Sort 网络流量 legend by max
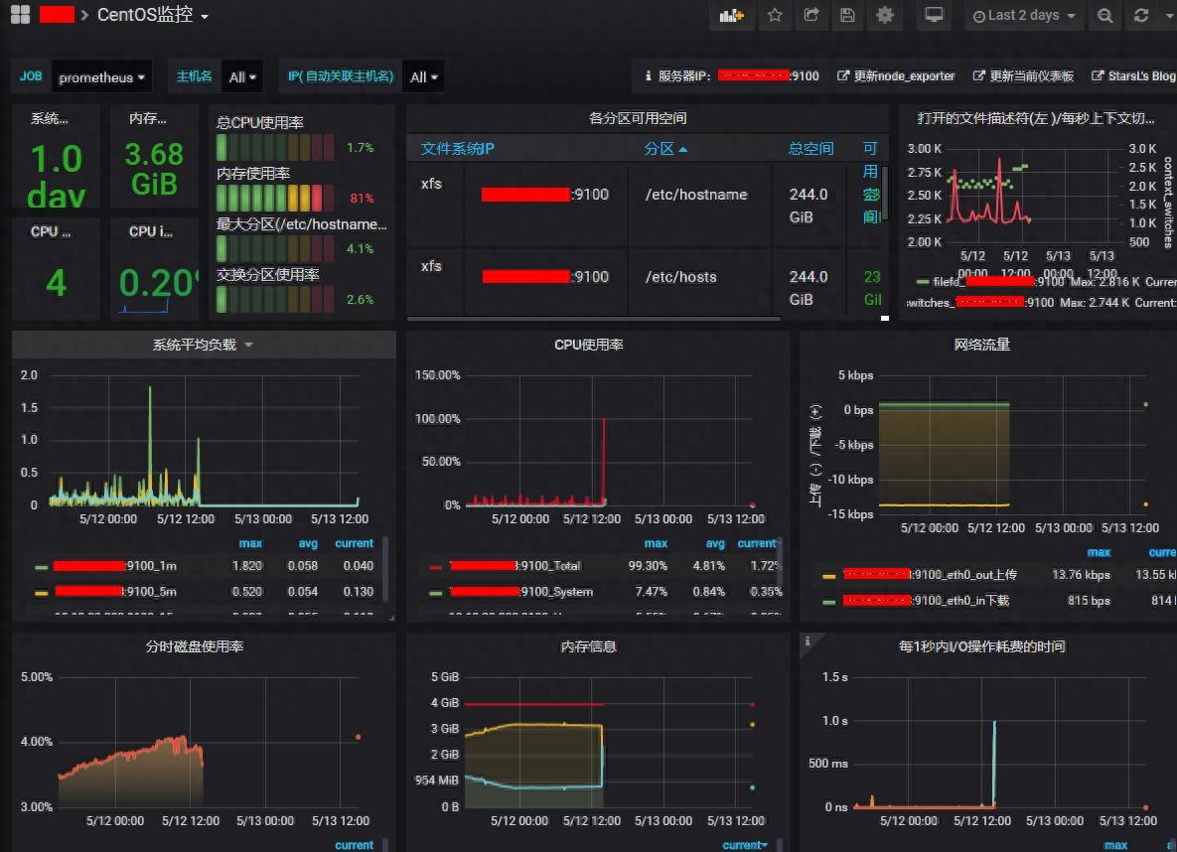 pyautogui.click(x=1099, y=552)
